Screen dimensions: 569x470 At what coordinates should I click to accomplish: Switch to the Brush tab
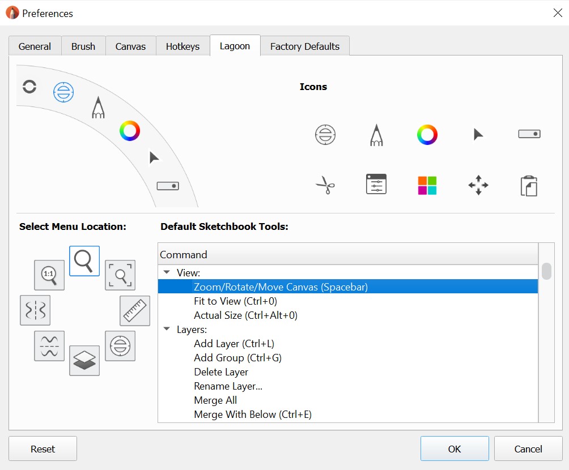[x=83, y=46]
